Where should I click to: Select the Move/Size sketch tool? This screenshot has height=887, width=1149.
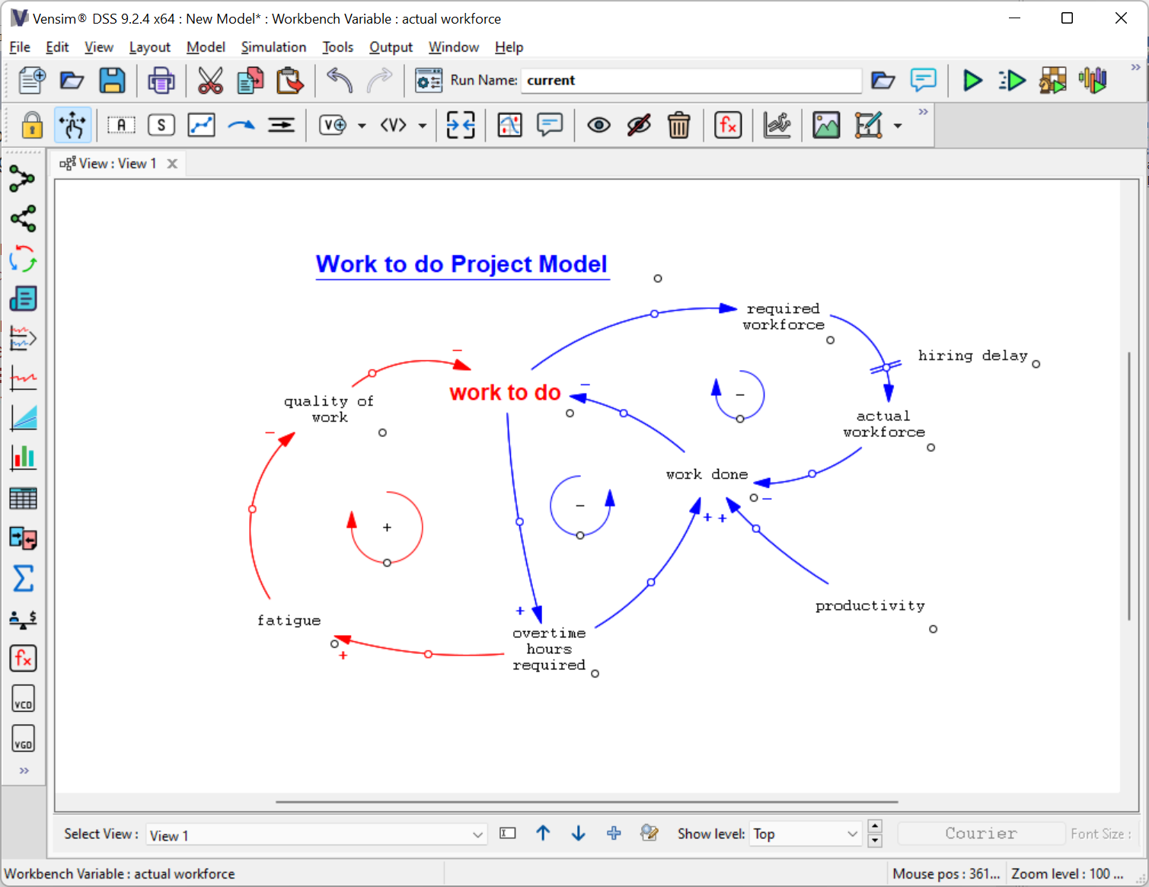pyautogui.click(x=72, y=125)
